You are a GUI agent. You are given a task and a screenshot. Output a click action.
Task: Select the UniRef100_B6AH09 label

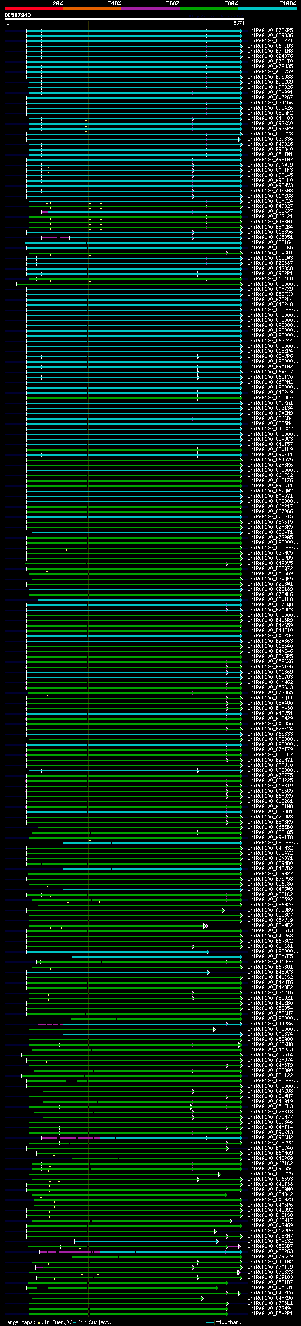(x=270, y=1153)
